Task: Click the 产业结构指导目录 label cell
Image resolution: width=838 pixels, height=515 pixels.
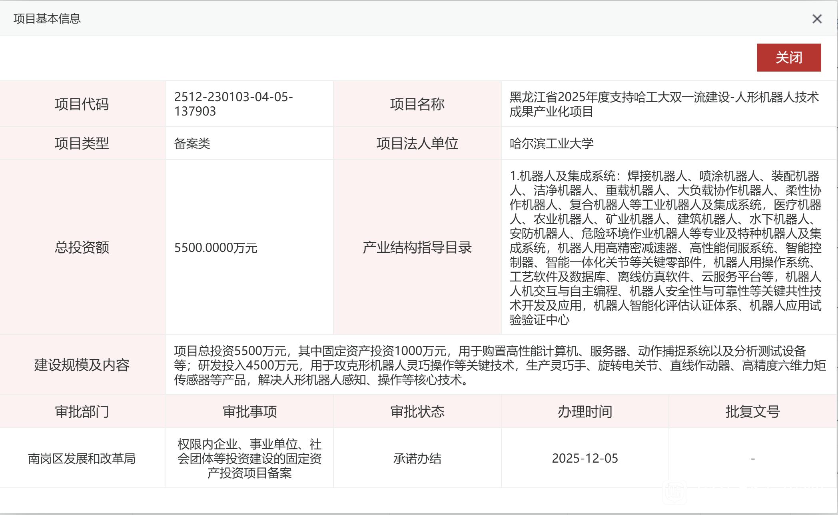Action: coord(417,248)
